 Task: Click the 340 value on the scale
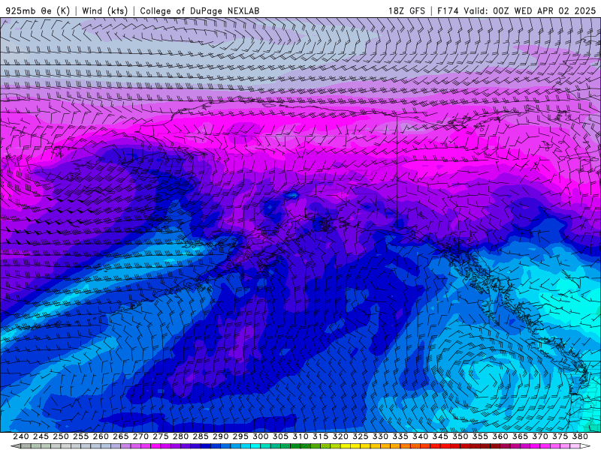pyautogui.click(x=420, y=436)
